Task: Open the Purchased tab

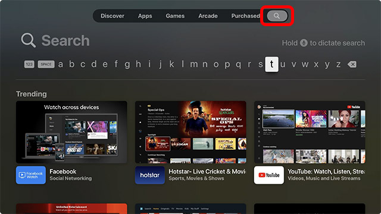Action: point(245,16)
